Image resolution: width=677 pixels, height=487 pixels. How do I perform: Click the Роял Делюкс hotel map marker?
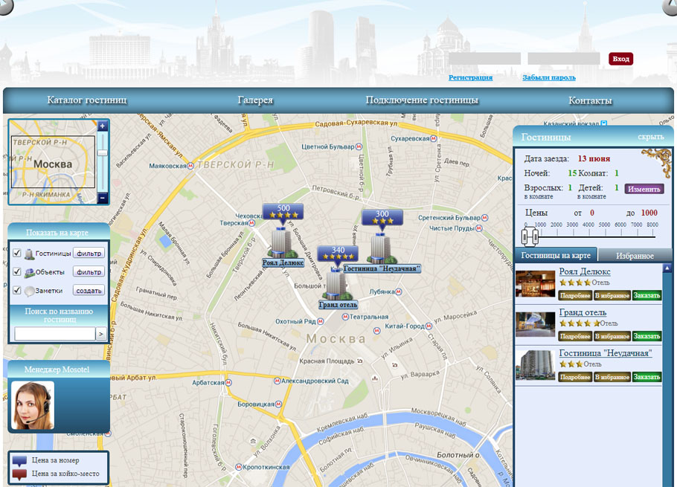click(282, 242)
